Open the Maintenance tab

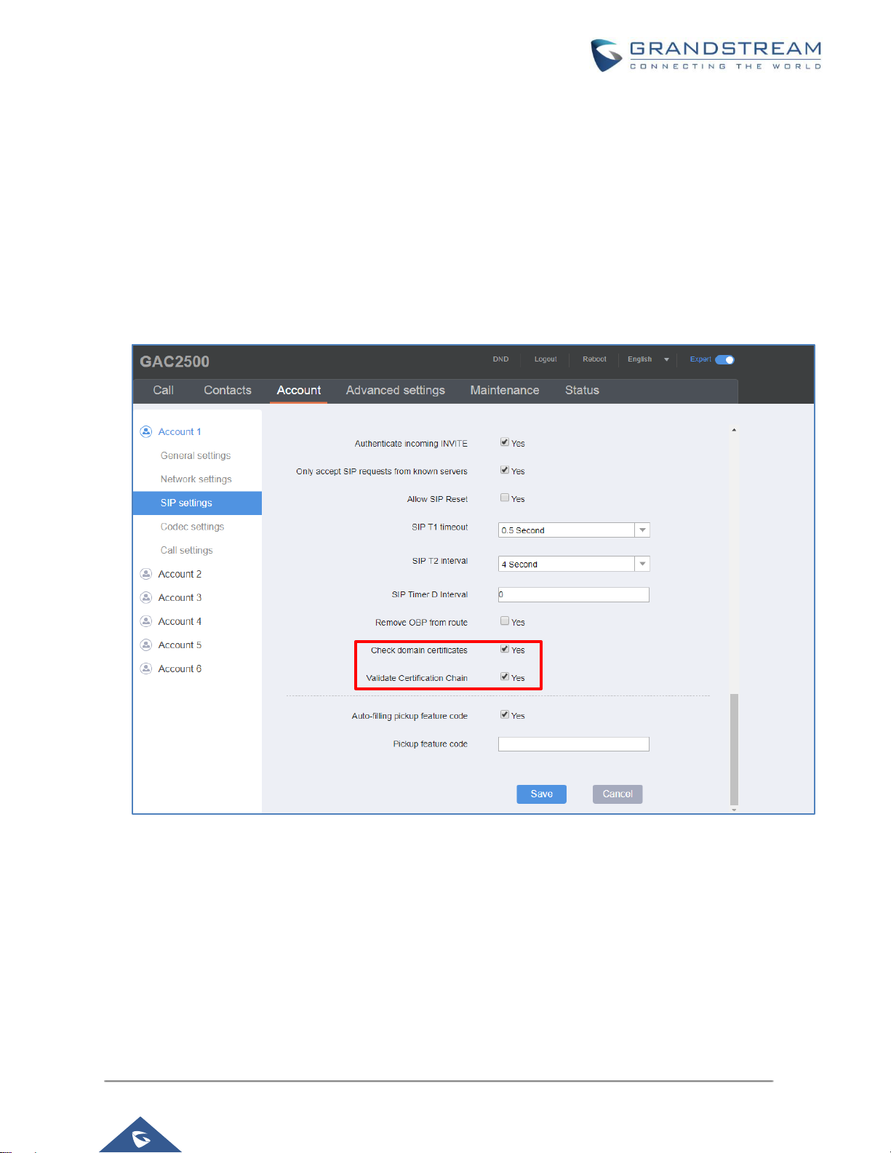(x=505, y=391)
